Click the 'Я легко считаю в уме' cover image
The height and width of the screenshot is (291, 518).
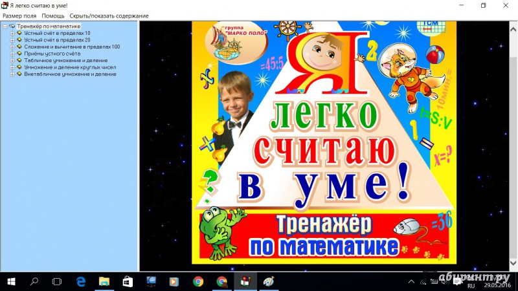tap(324, 142)
